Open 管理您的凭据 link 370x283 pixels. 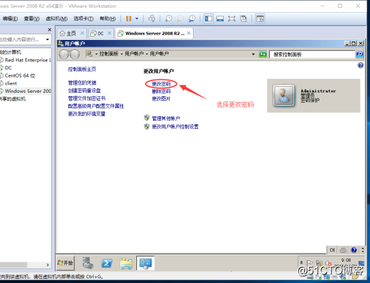pyautogui.click(x=82, y=83)
